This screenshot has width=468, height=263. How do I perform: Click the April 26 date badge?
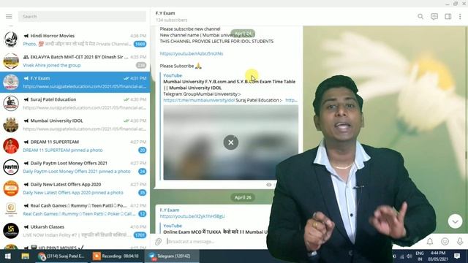243,197
